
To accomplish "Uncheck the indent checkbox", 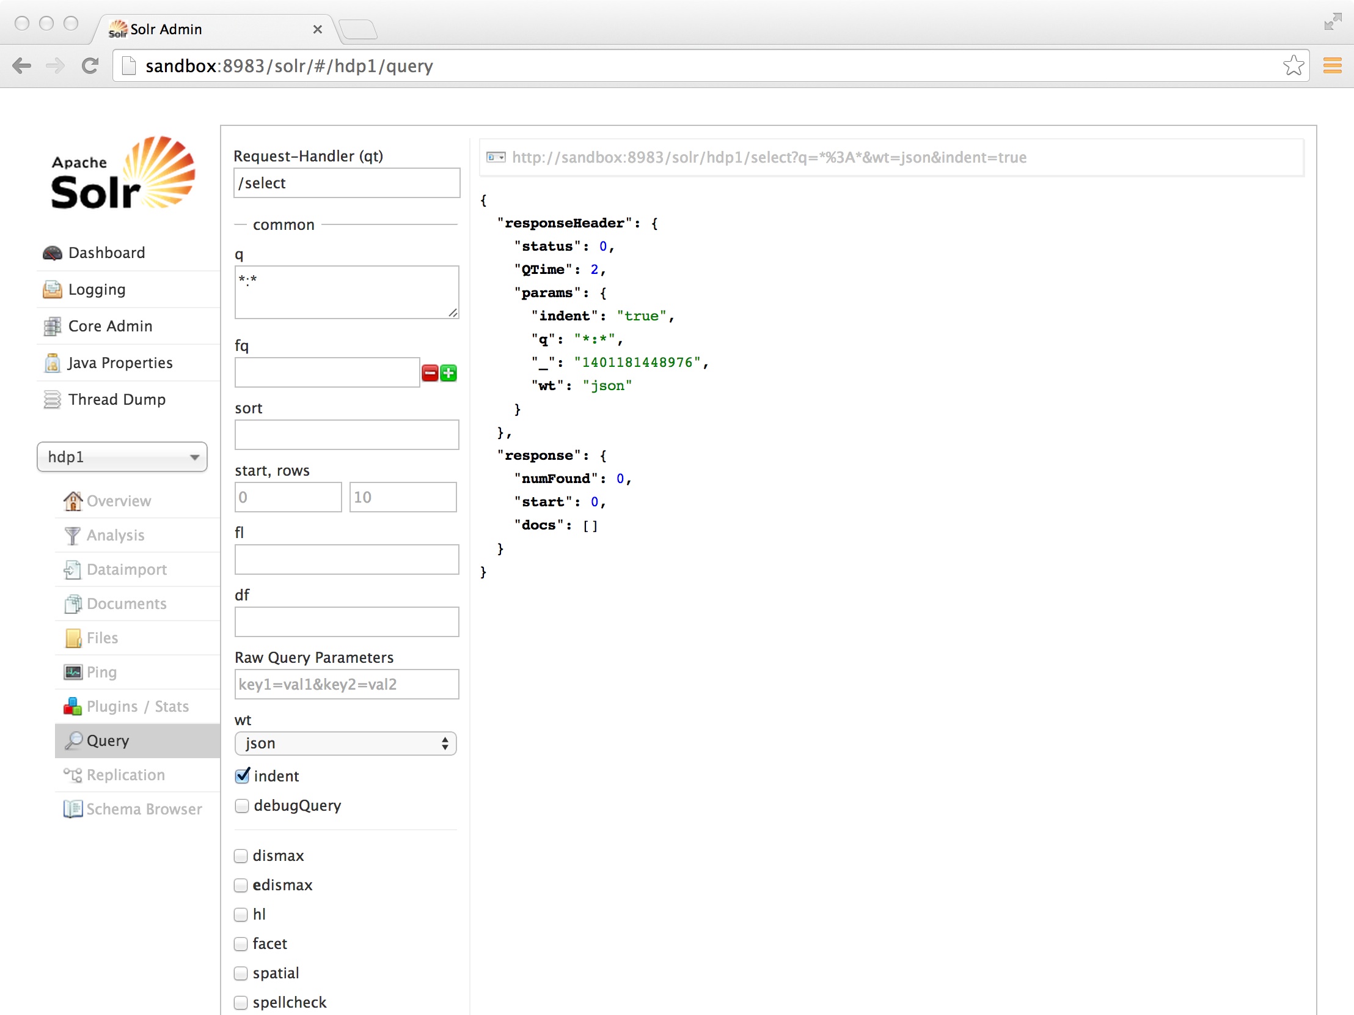I will click(243, 775).
